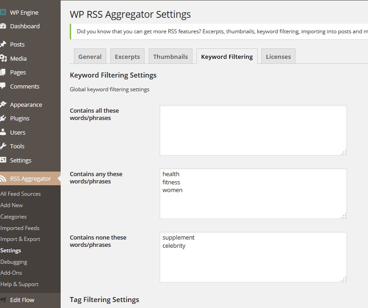Screen dimensions: 368x308
Task: Click the 'Contains any these words/phrases' label
Action: tap(96, 177)
